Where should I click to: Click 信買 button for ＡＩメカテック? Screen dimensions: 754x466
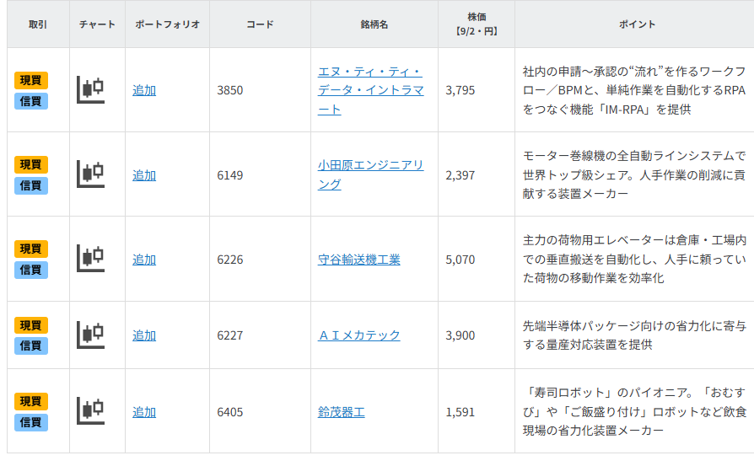31,345
